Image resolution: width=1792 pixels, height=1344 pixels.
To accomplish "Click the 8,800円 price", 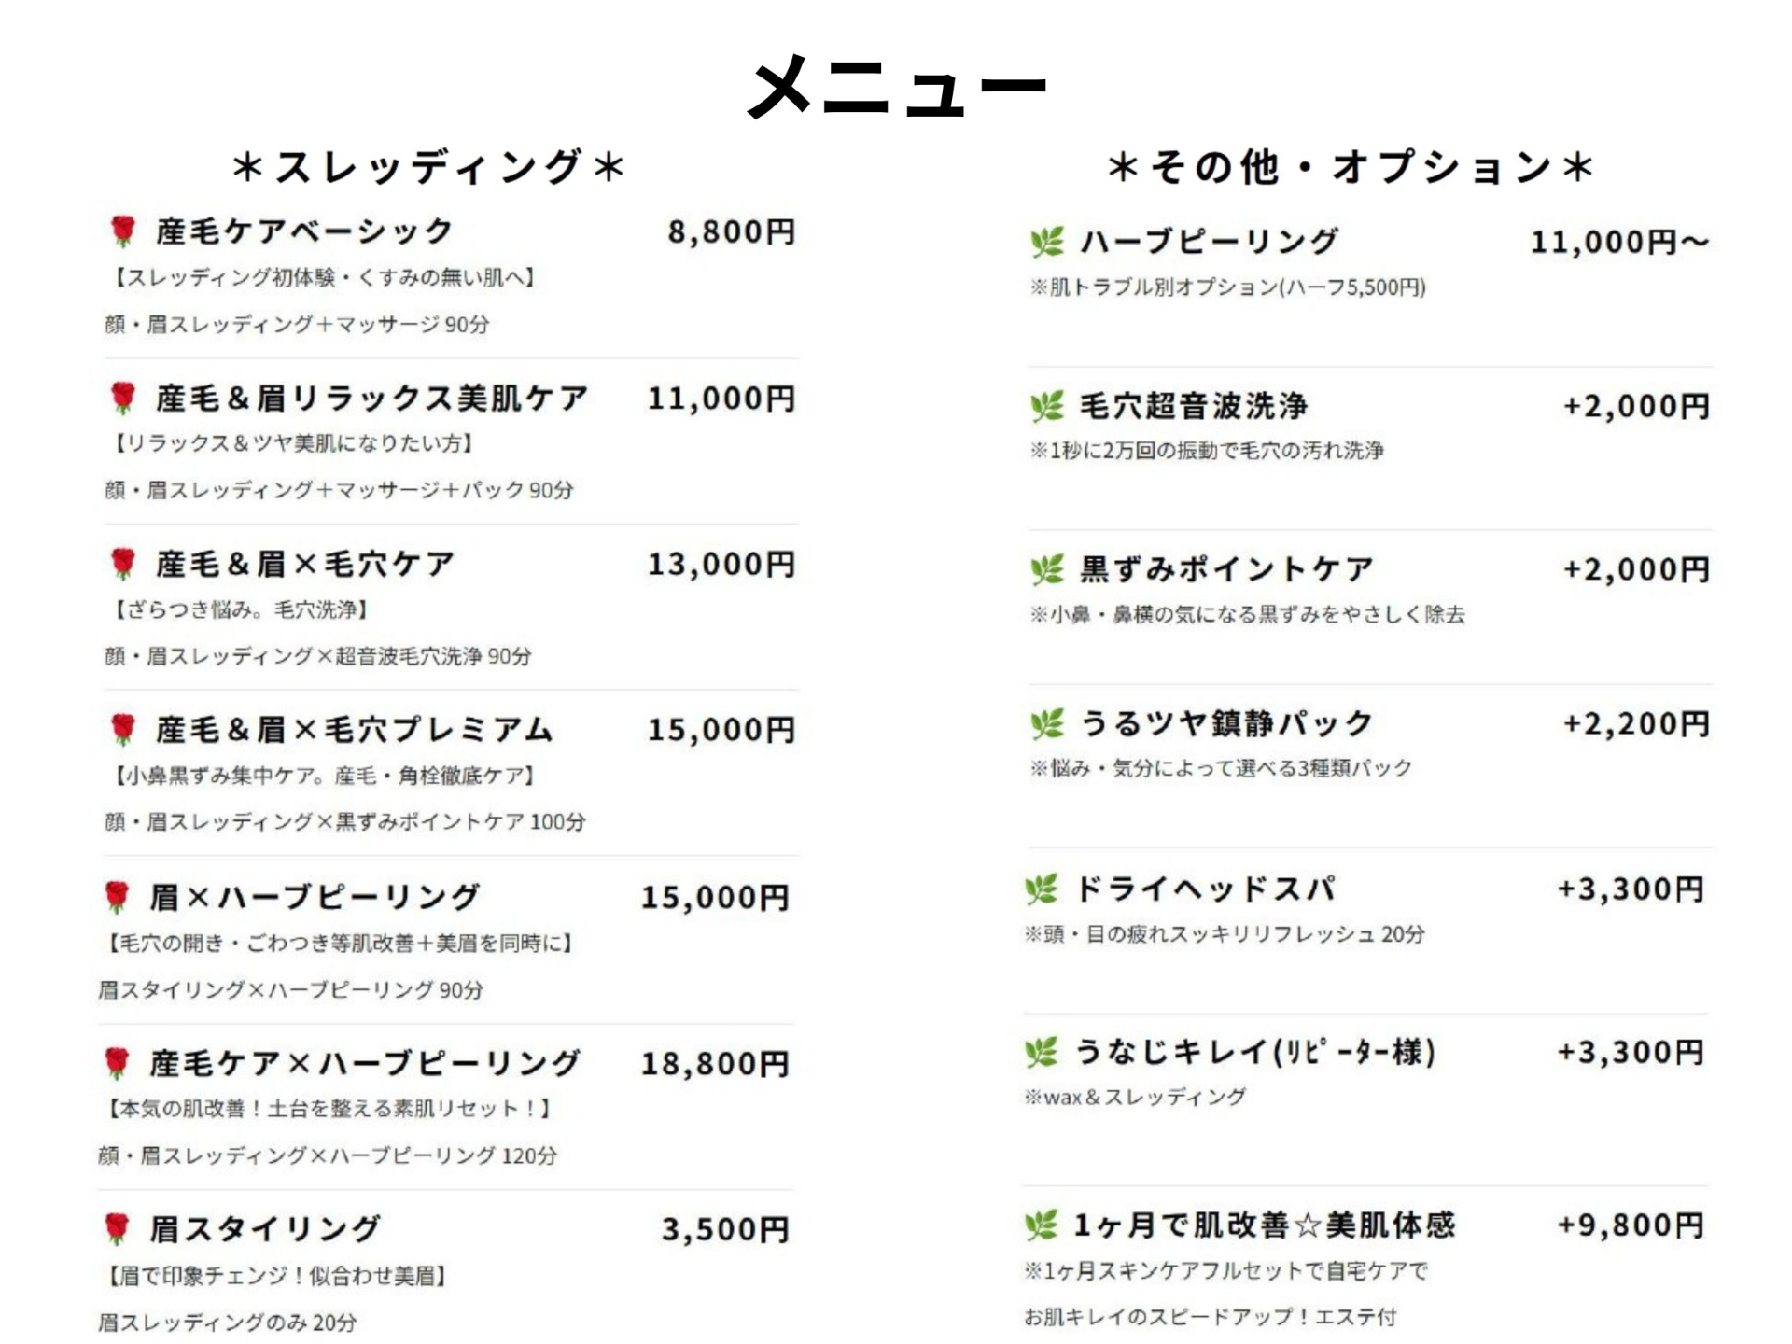I will (731, 231).
